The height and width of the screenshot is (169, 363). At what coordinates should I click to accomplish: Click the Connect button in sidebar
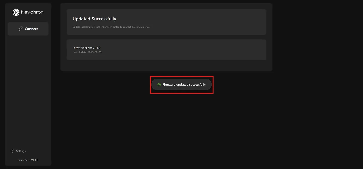pos(28,29)
